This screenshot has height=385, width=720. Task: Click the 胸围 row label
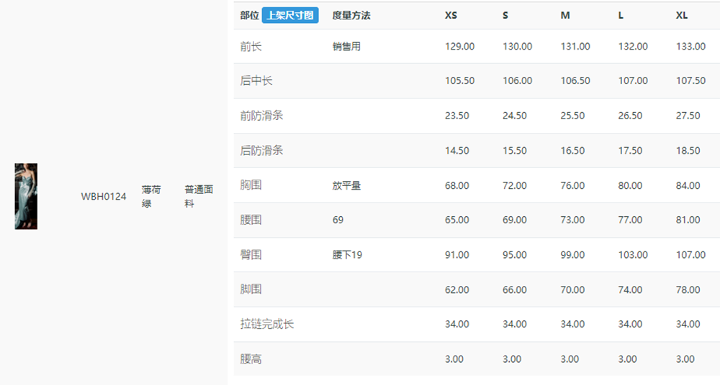(251, 185)
